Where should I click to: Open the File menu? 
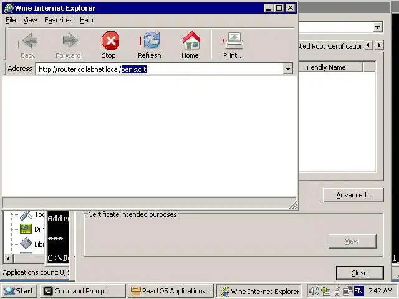[x=11, y=20]
